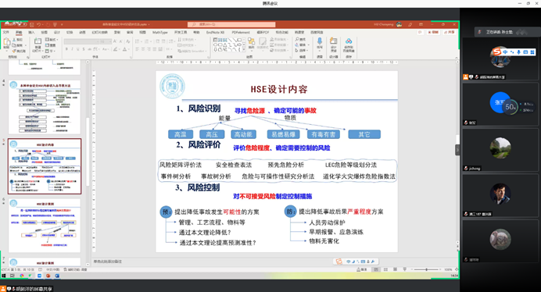The image size is (541, 292).
Task: Click the Reset slide button
Action: 51,45
